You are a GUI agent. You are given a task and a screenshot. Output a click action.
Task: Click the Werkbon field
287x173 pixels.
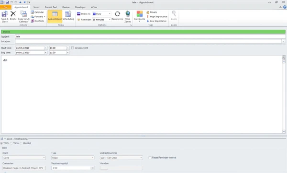[121, 168]
